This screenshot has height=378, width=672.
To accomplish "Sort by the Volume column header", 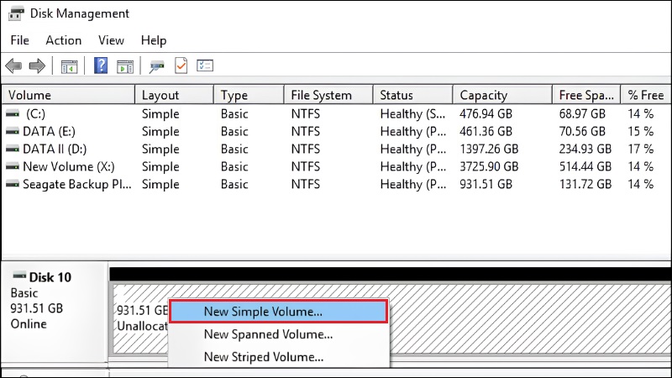I will [x=69, y=95].
